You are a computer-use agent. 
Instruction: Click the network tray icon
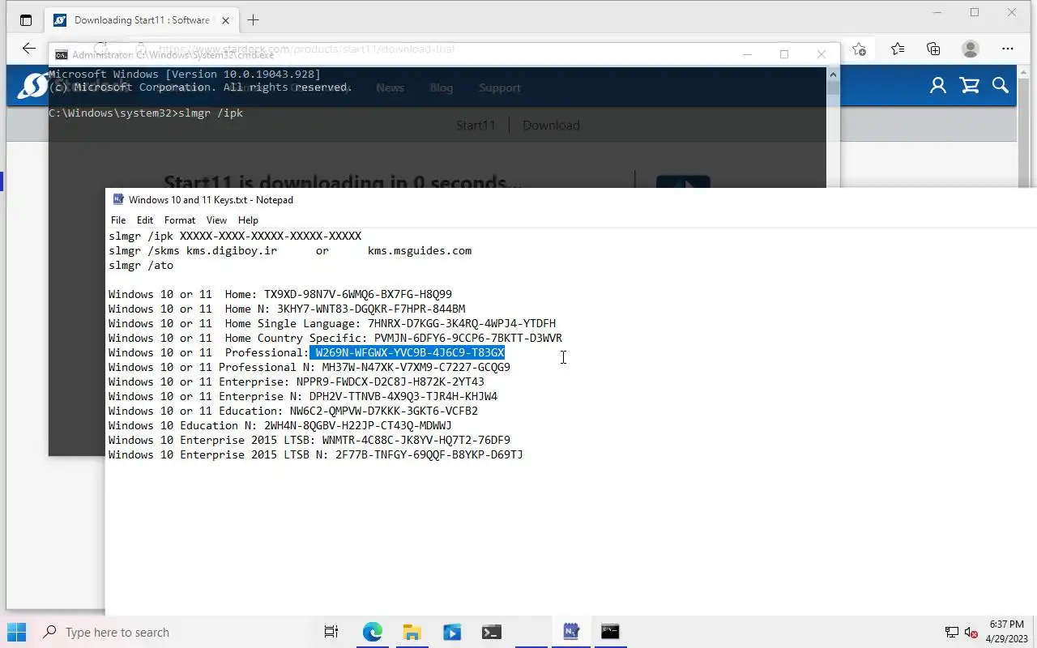pyautogui.click(x=952, y=633)
